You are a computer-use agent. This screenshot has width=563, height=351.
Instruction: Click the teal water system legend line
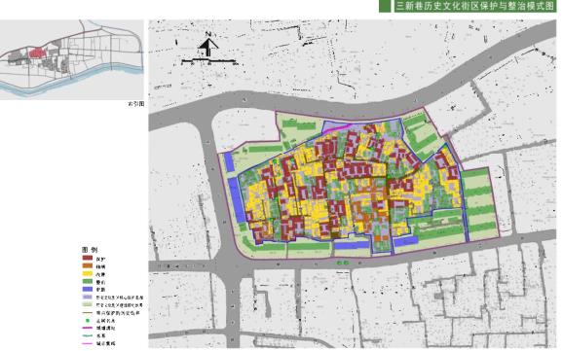point(88,335)
